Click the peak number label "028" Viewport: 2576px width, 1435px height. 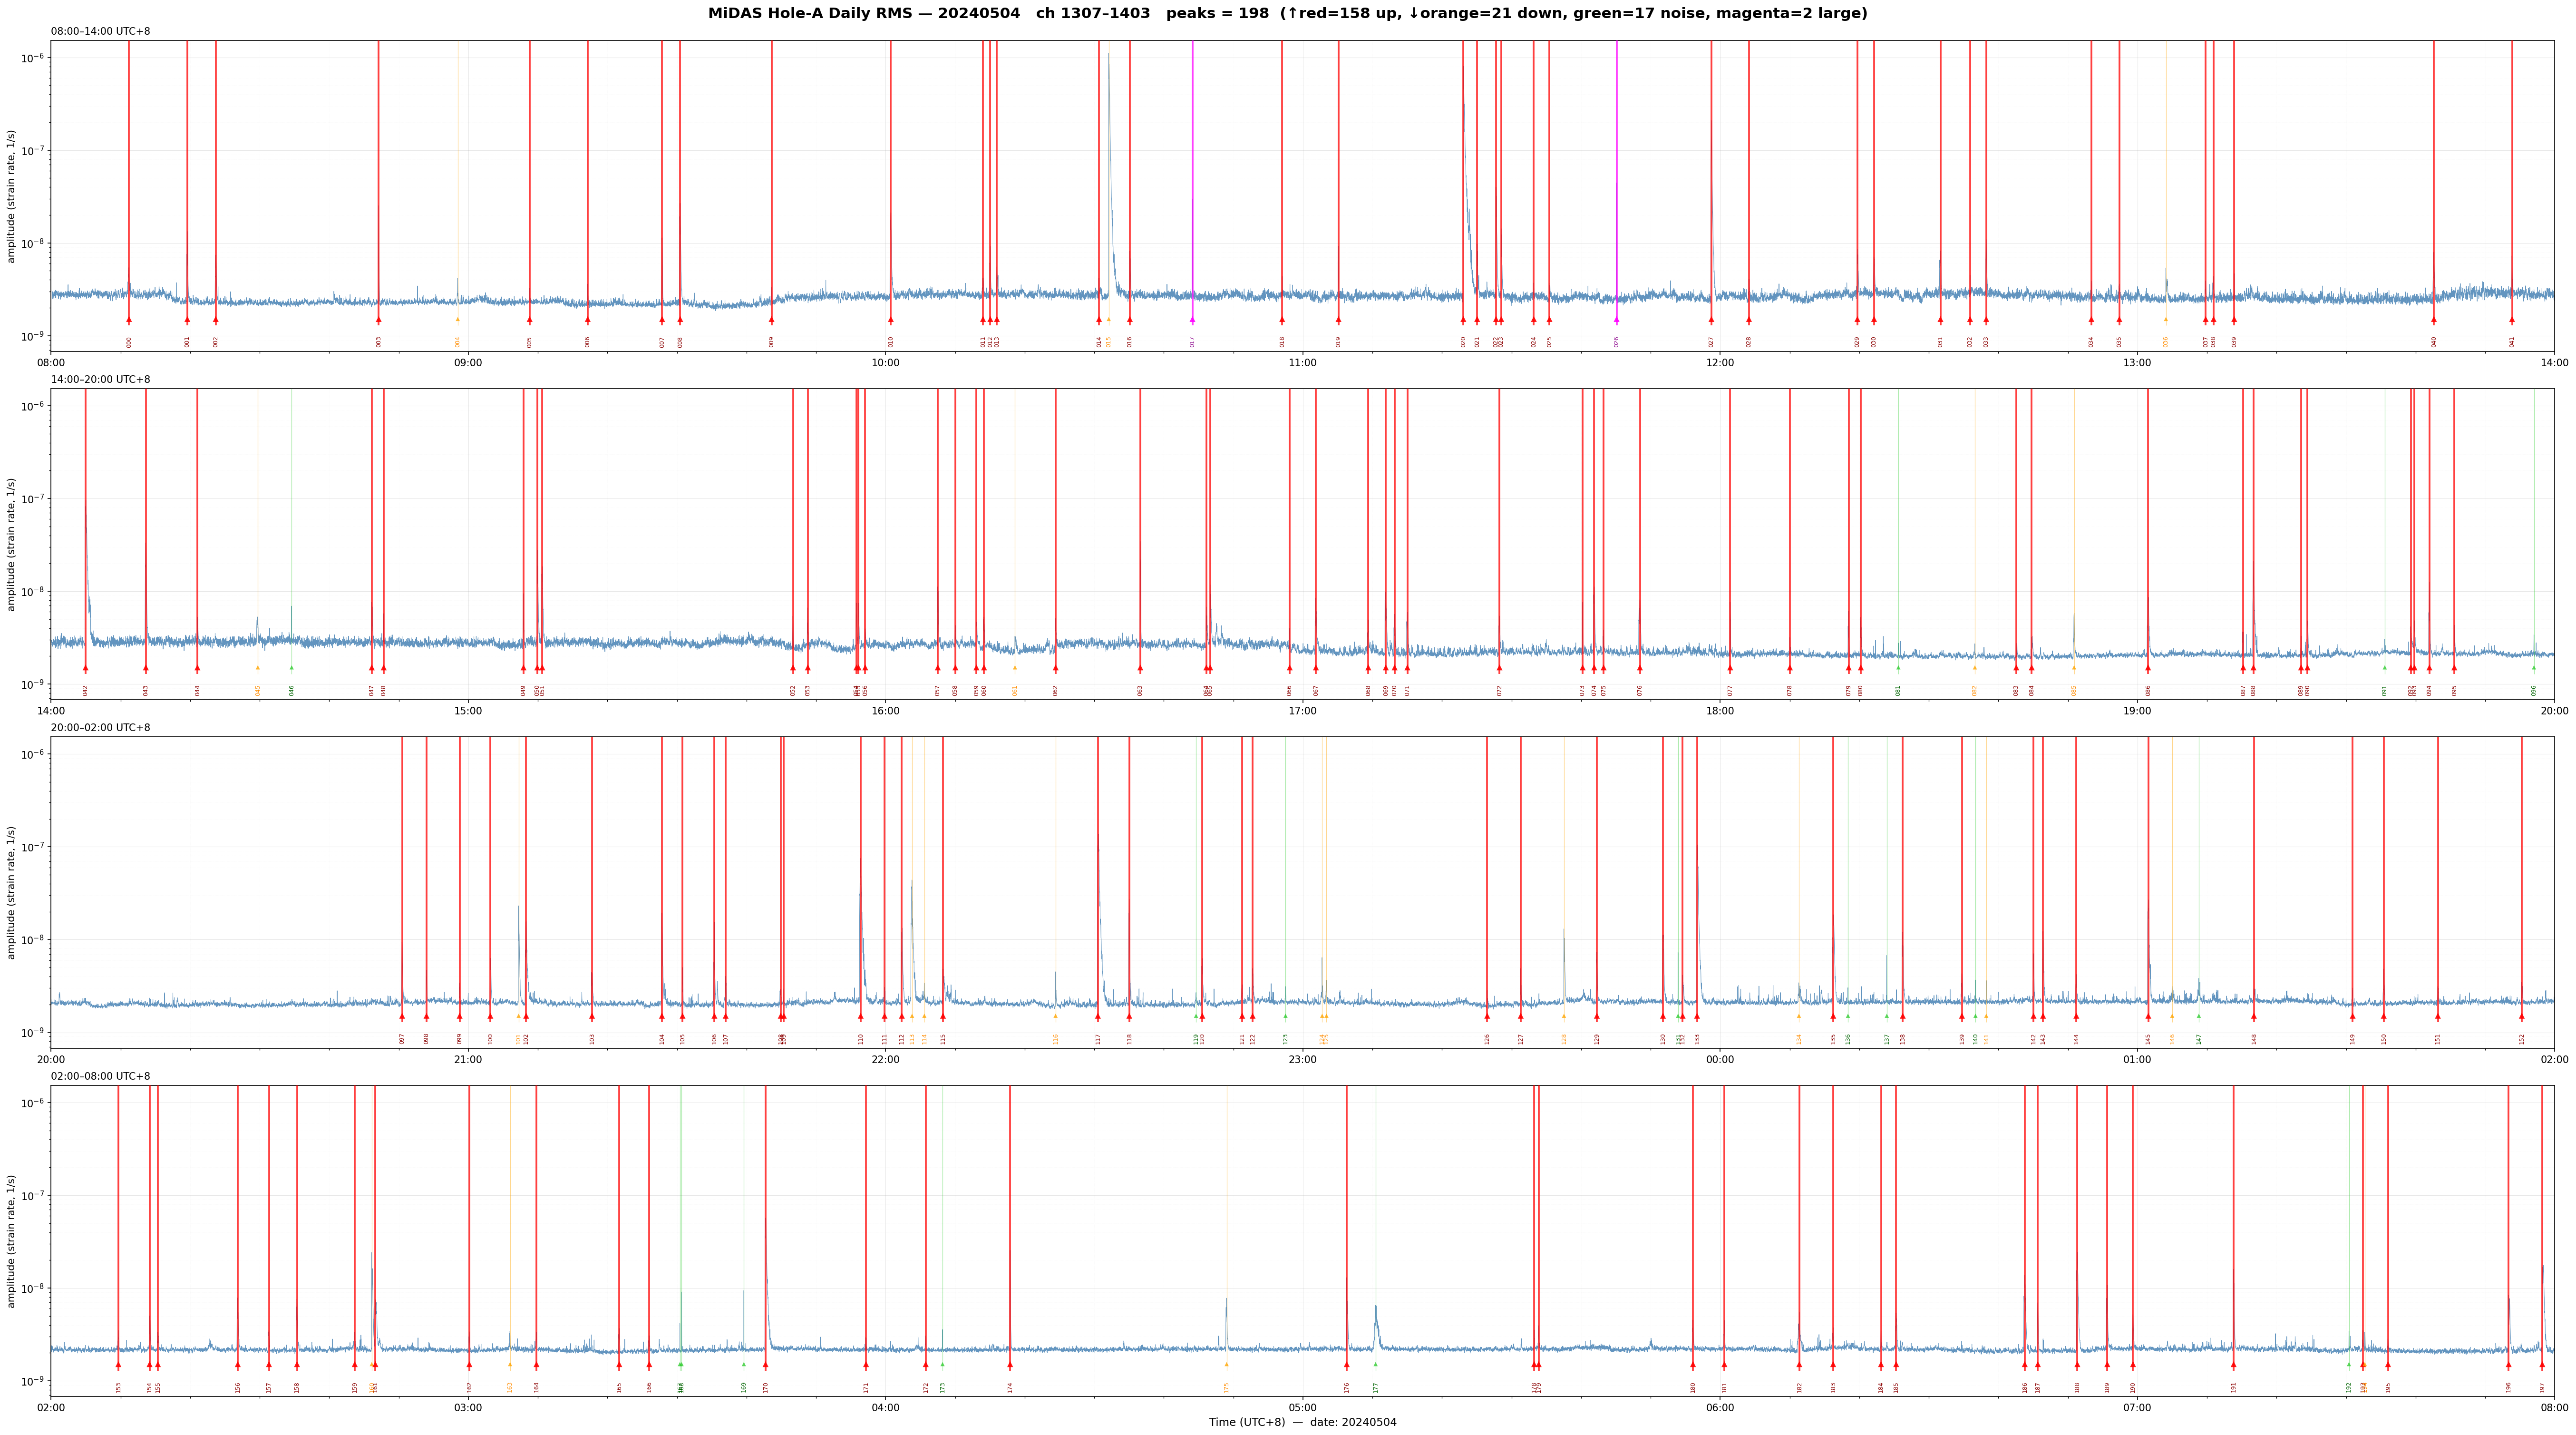click(1749, 342)
